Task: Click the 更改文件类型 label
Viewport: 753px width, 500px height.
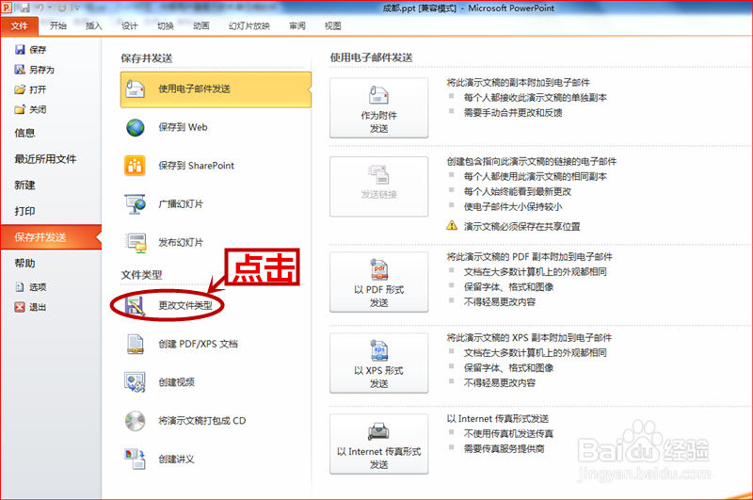Action: [x=185, y=305]
